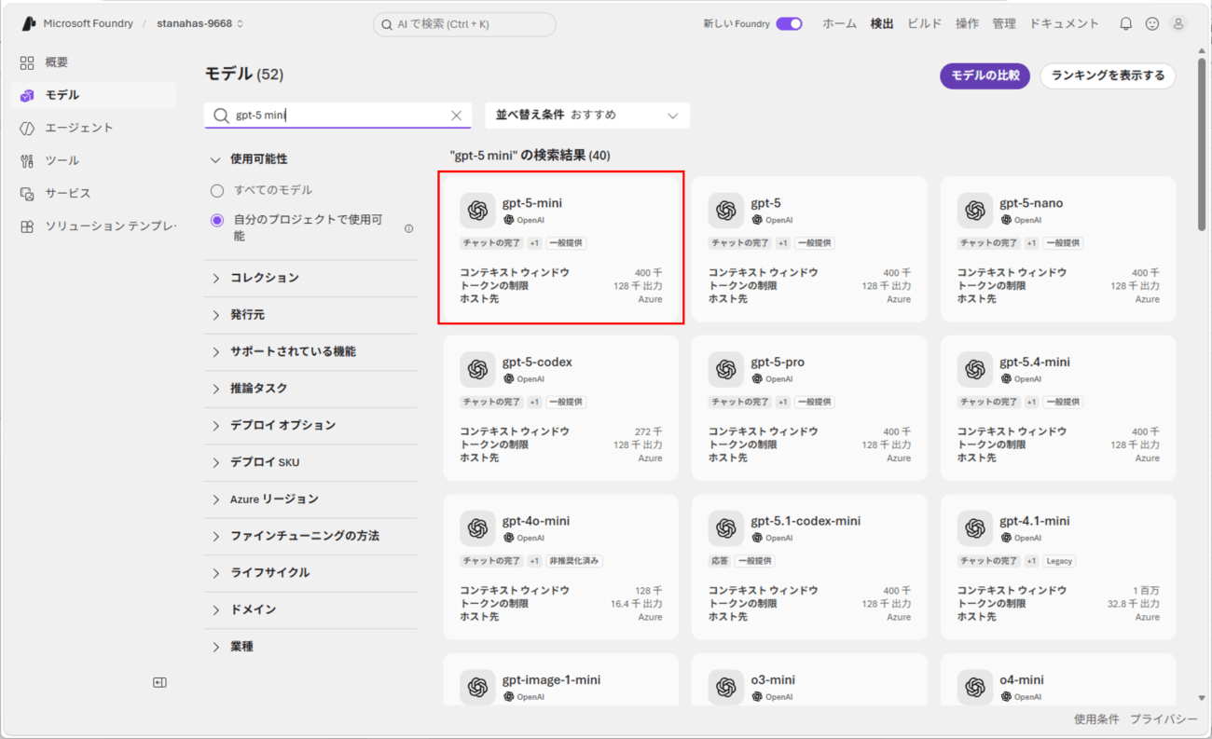The height and width of the screenshot is (739, 1212).
Task: Open the 操作 tab
Action: click(967, 23)
